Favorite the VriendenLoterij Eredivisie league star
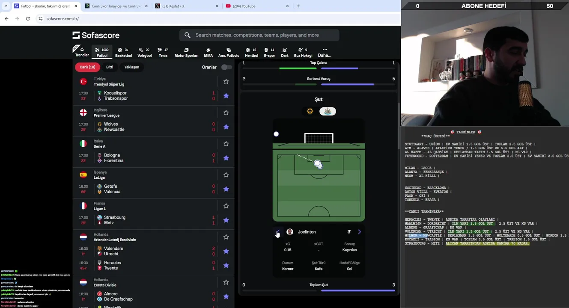The width and height of the screenshot is (569, 308). click(x=226, y=237)
